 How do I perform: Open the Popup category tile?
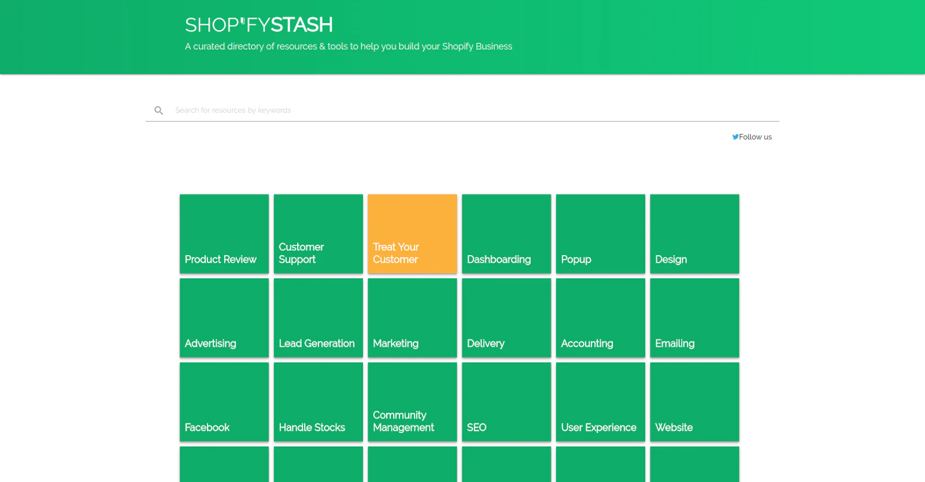pyautogui.click(x=601, y=234)
